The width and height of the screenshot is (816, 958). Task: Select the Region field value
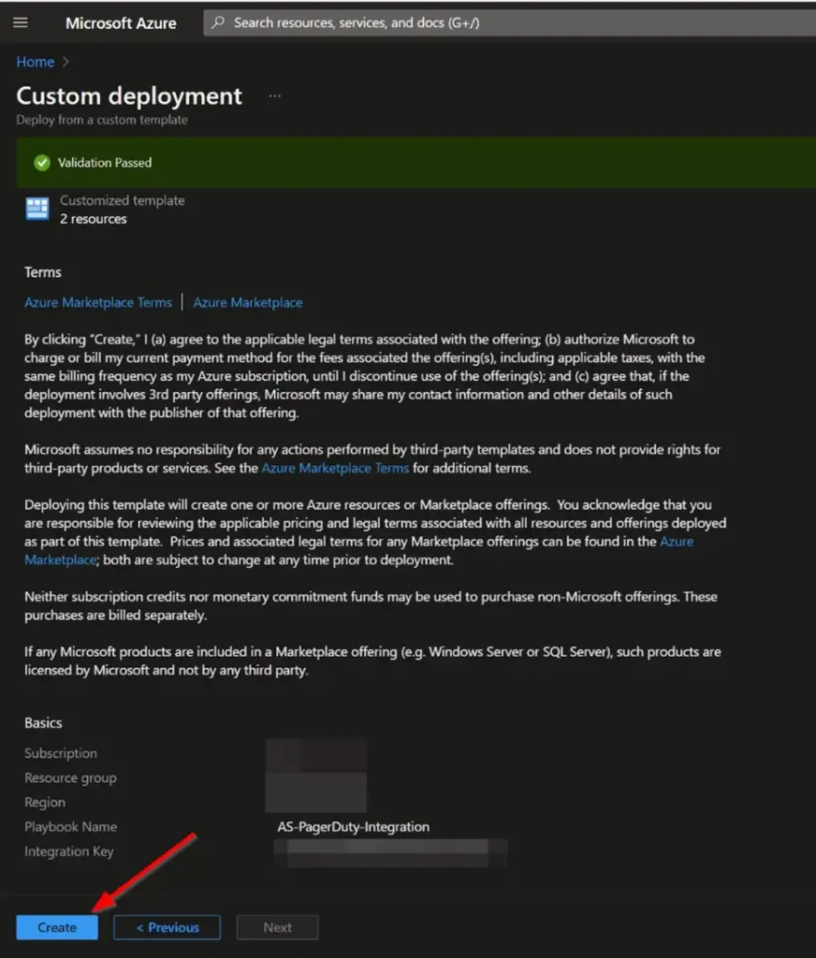[x=315, y=802]
